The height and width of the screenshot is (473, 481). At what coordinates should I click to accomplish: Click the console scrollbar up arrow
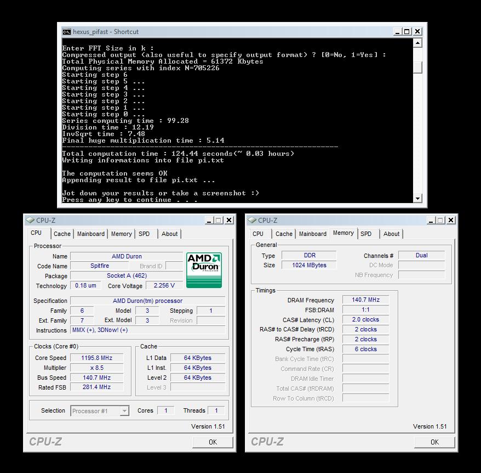coord(417,43)
